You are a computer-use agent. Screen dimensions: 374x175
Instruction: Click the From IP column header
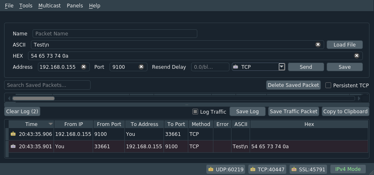tap(74, 124)
